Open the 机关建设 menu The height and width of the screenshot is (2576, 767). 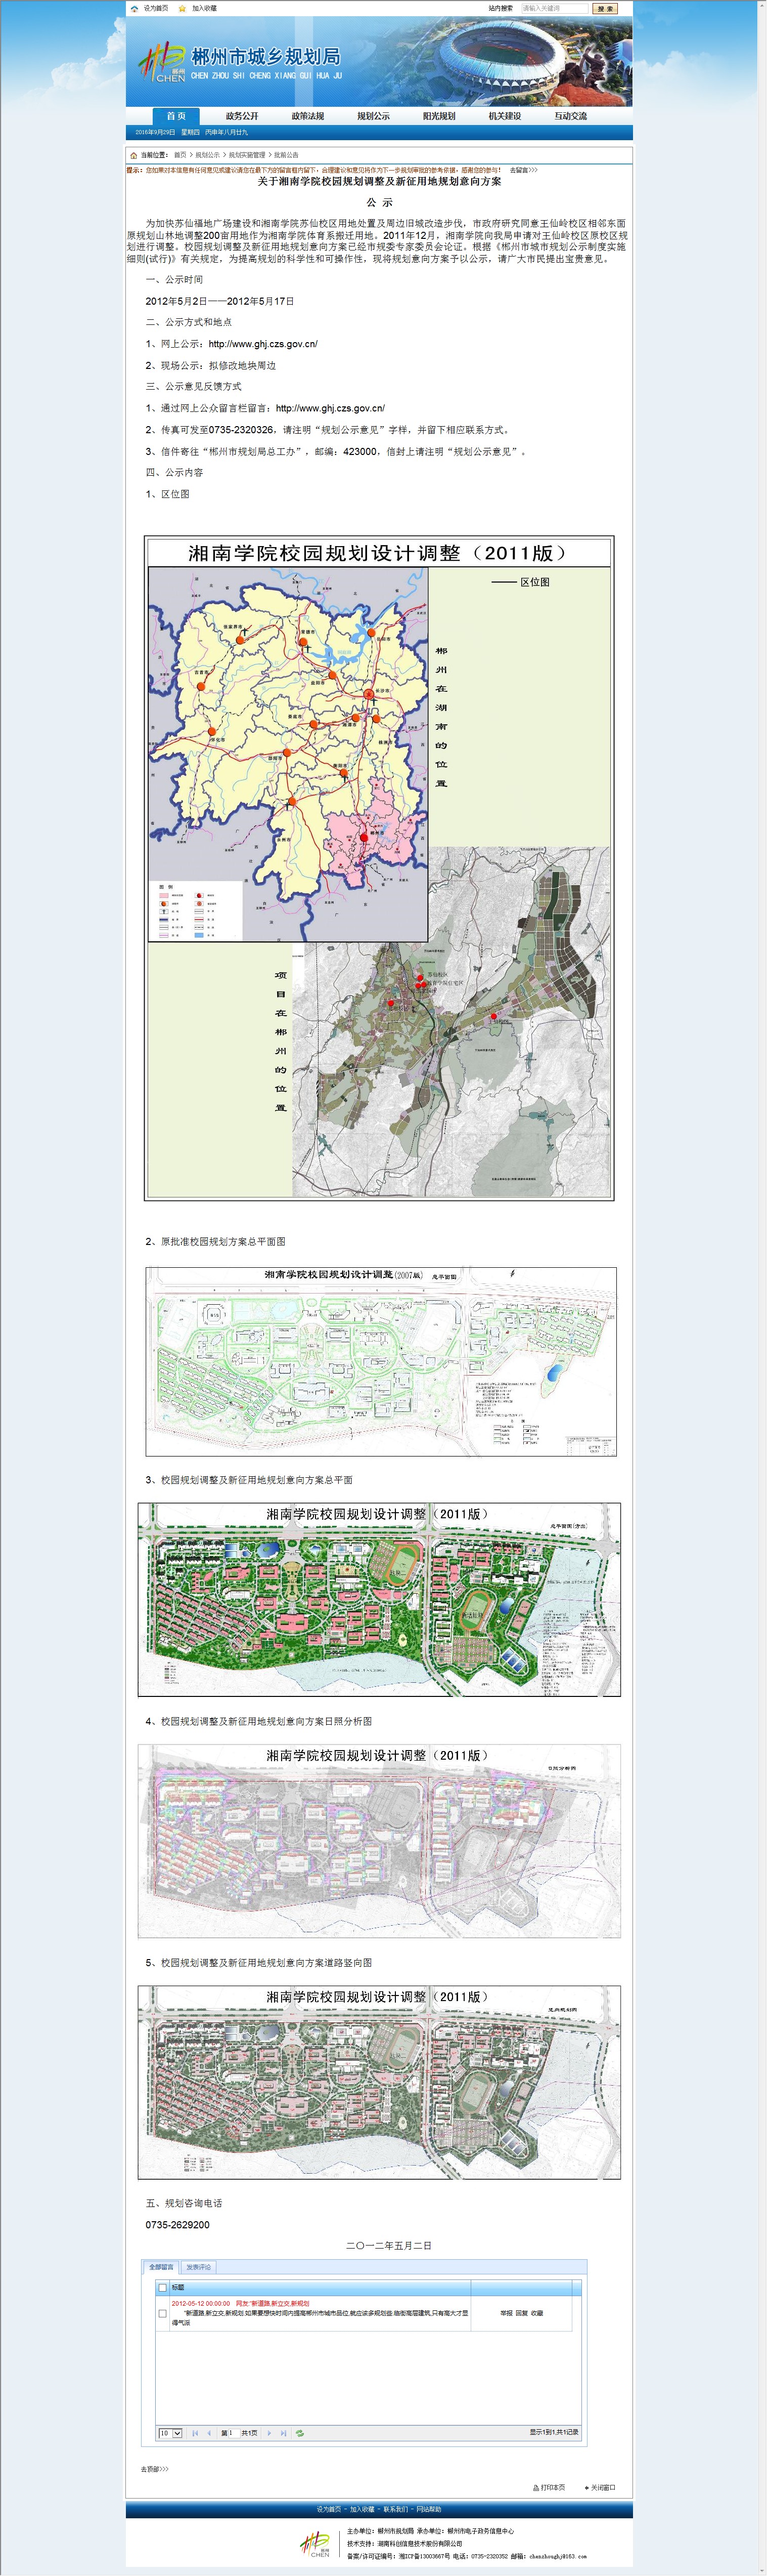pos(505,116)
